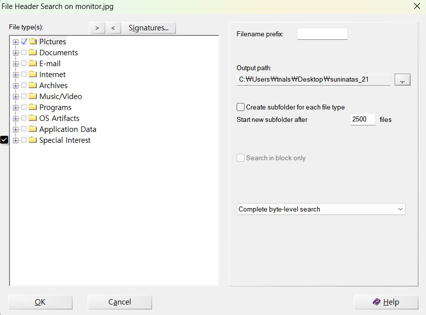Screen dimensions: 426x315
Task: Click the 2500 files subfolder field
Action: [x=363, y=119]
